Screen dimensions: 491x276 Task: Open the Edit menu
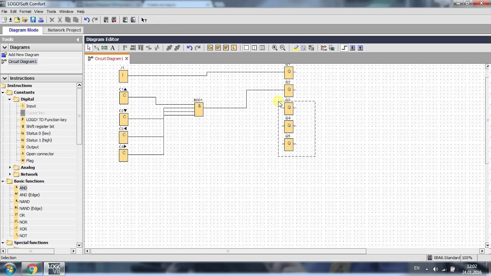[13, 11]
